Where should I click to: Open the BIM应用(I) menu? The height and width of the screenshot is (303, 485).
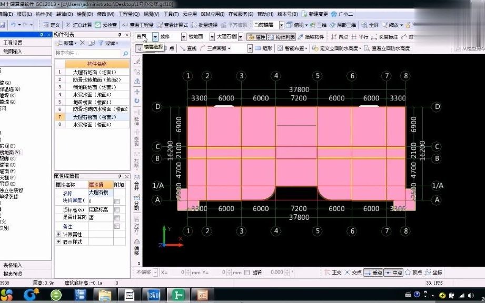(213, 14)
